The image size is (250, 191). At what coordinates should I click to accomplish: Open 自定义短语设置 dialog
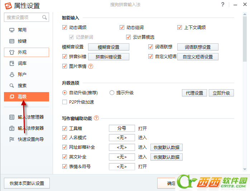pos(198,57)
